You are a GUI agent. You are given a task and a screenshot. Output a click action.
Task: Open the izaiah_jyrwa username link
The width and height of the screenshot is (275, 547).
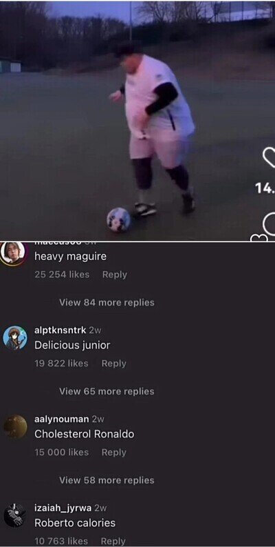(x=63, y=508)
